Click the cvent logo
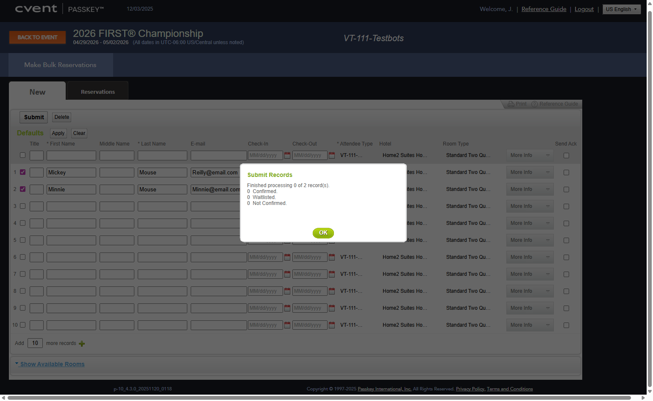The height and width of the screenshot is (401, 653). [x=36, y=9]
